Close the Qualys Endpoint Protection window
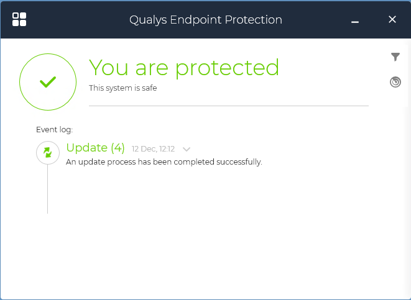This screenshot has height=300, width=411. tap(392, 19)
